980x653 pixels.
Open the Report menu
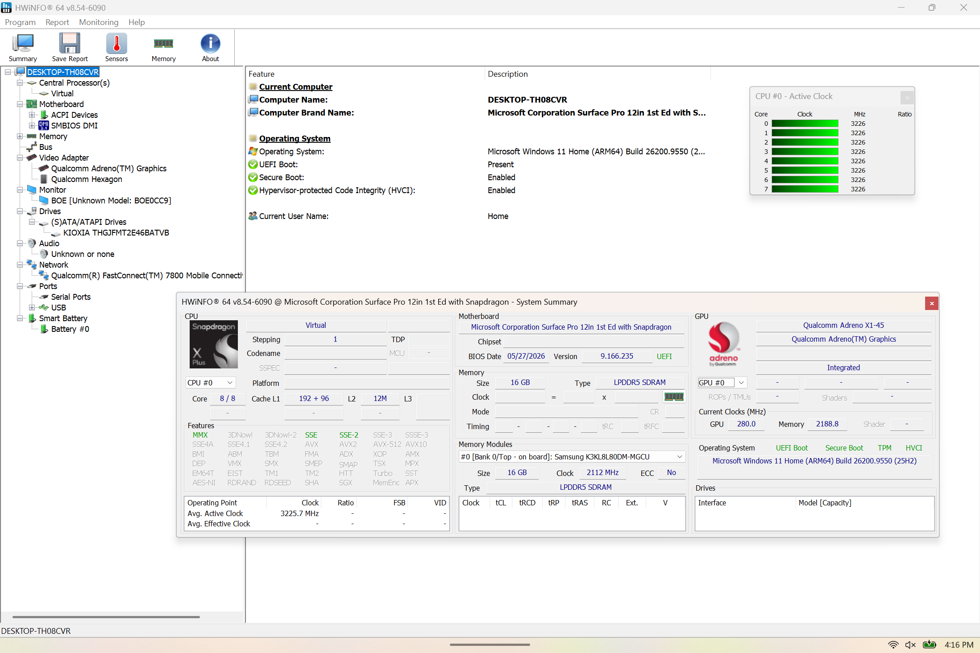pyautogui.click(x=57, y=22)
